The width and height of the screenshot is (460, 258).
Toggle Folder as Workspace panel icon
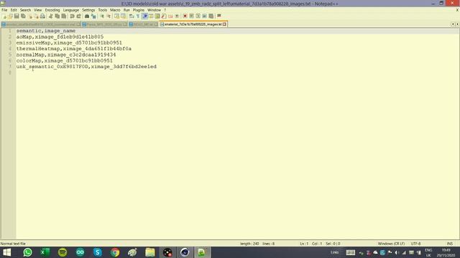170,16
